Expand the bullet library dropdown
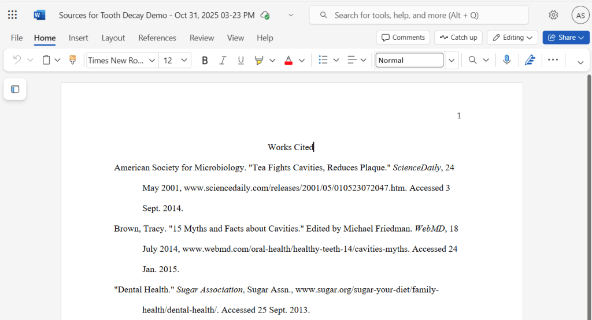Screen dimensions: 592x320 click(x=336, y=60)
